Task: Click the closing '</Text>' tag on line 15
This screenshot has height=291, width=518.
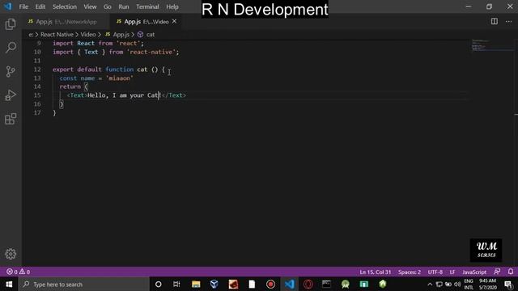Action: pyautogui.click(x=174, y=95)
